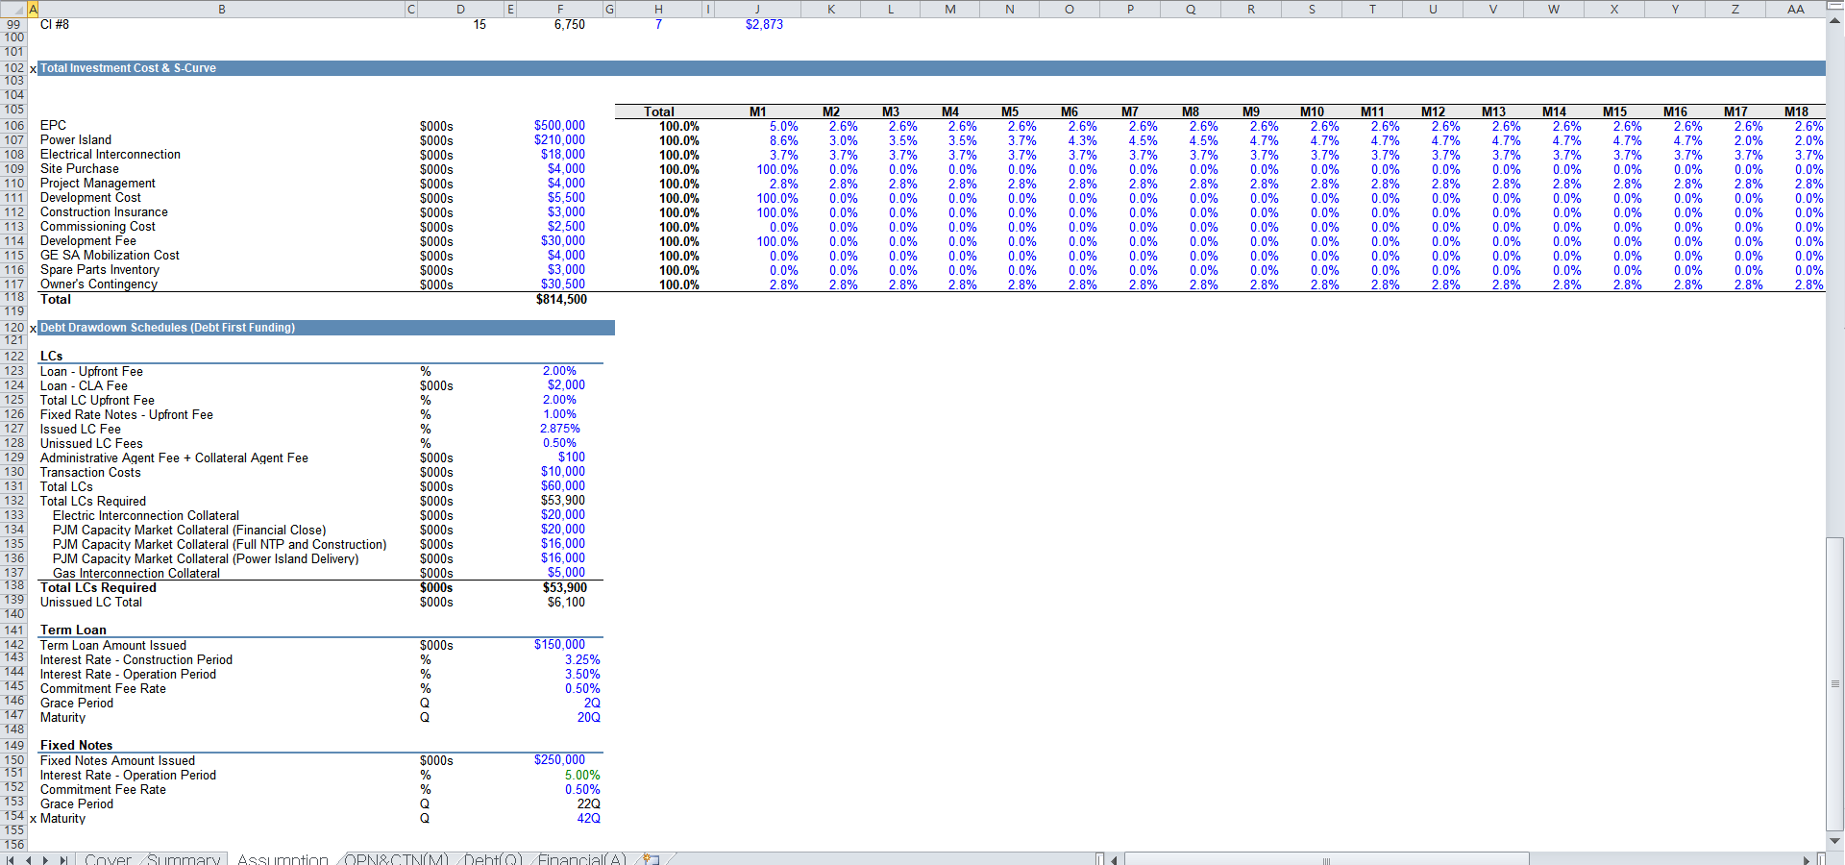
Task: Click the tab bar split handle
Action: pyautogui.click(x=1101, y=859)
